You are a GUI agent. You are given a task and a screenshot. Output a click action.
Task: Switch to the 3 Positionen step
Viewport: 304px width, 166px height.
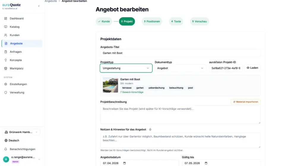coord(152,21)
